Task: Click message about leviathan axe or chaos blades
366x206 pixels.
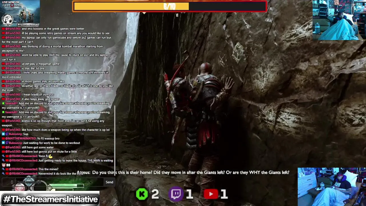Action: pyautogui.click(x=57, y=88)
